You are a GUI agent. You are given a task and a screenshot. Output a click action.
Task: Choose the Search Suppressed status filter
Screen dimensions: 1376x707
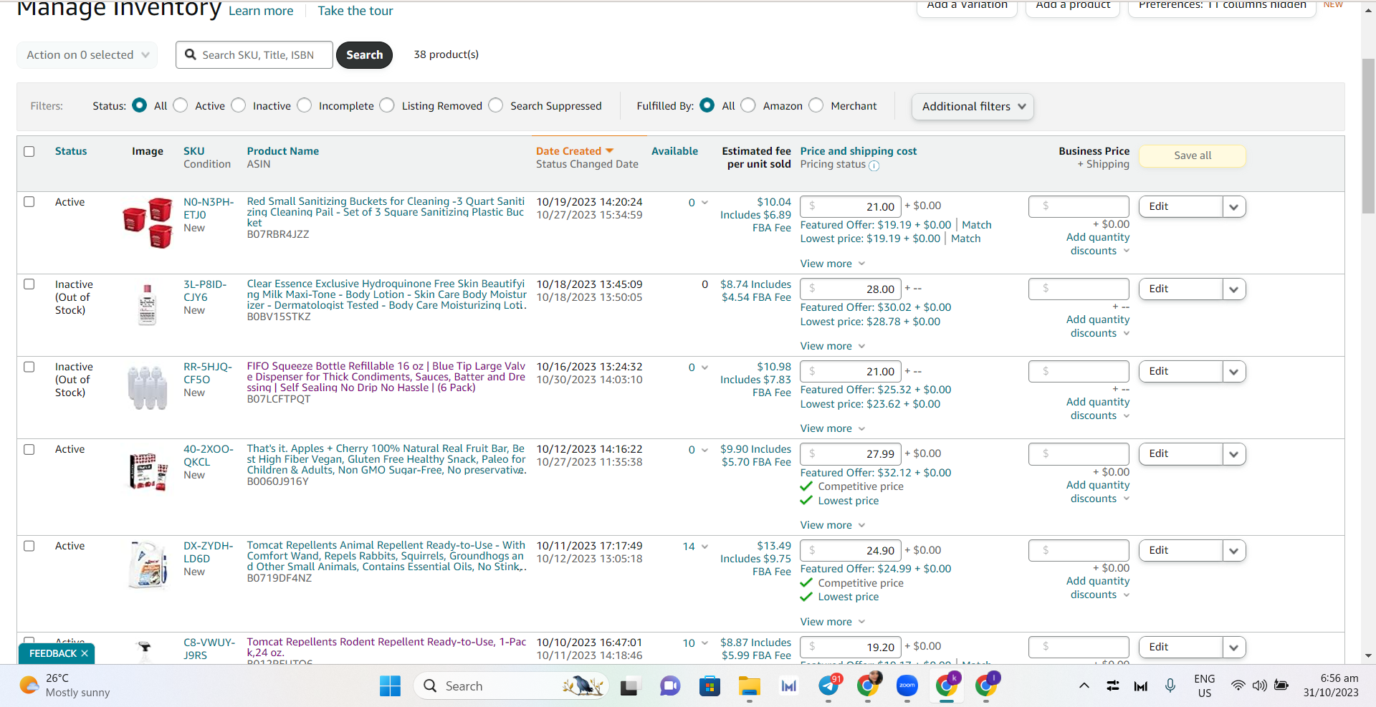point(496,105)
